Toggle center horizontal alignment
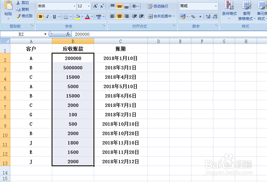 [x=120, y=16]
